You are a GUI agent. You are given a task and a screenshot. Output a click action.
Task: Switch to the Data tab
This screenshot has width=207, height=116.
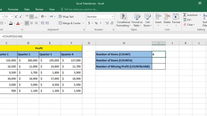[x=27, y=9]
